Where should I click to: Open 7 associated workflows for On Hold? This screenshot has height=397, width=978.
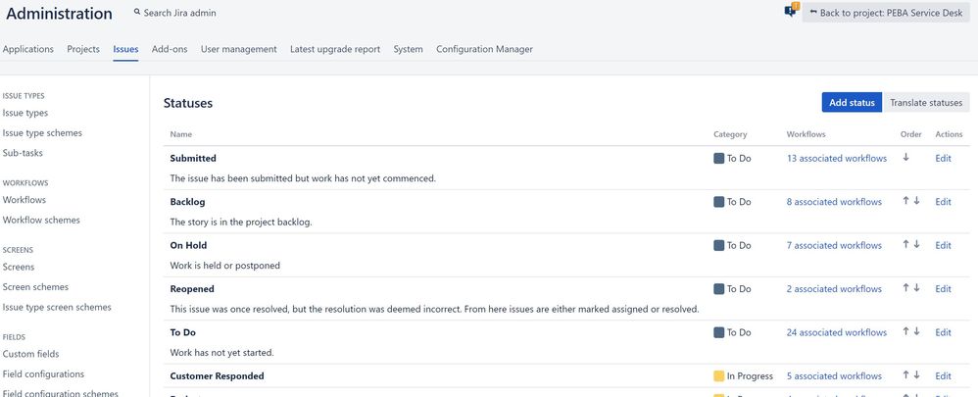(834, 245)
